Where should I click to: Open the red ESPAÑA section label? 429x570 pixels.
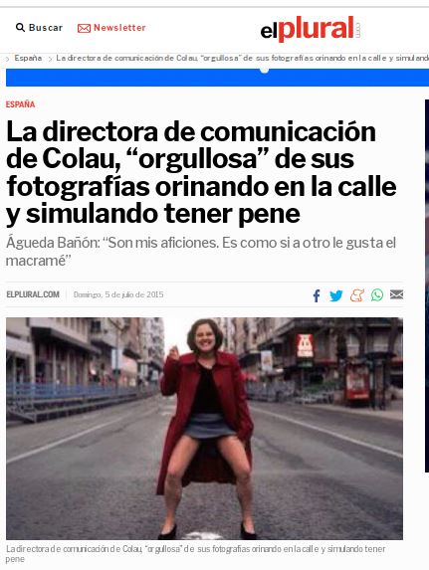[20, 104]
